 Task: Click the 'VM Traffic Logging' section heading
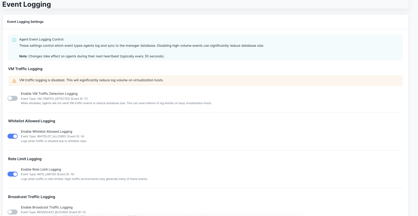coord(25,69)
